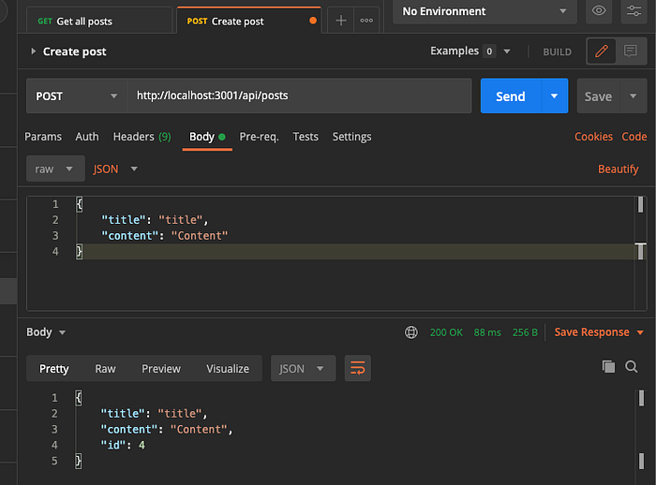656x485 pixels.
Task: Open the POST method dropdown
Action: pos(77,96)
